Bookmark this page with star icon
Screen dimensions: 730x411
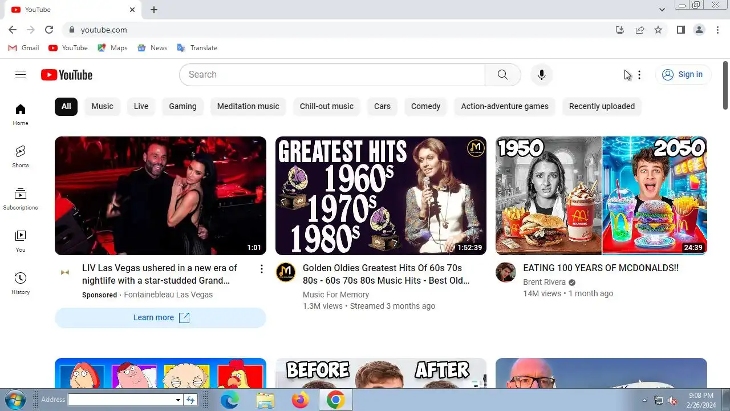coord(658,30)
